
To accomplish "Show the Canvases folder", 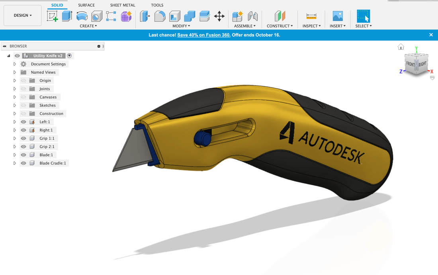I will click(x=23, y=97).
